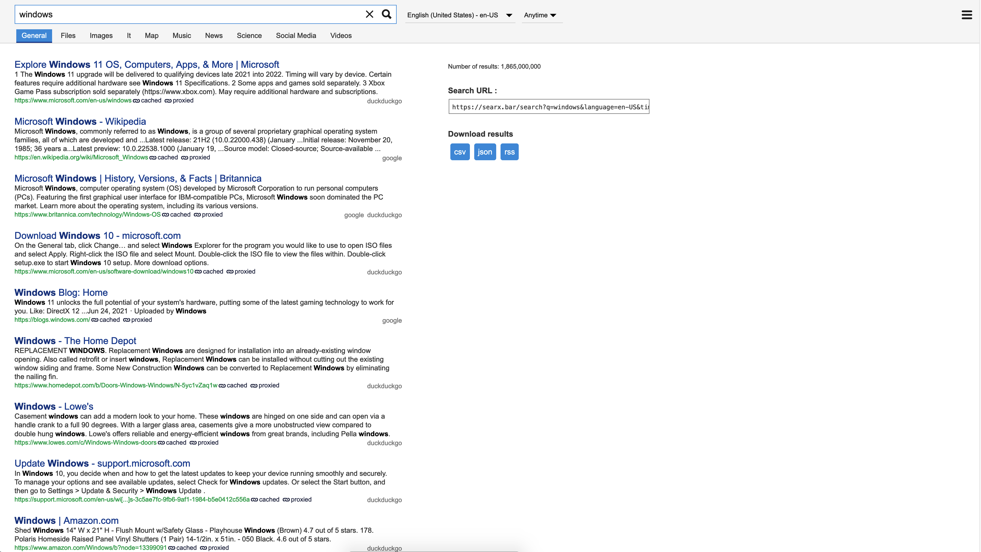Screen dimensions: 981x552
Task: Clear the search box with the X icon
Action: click(x=369, y=14)
